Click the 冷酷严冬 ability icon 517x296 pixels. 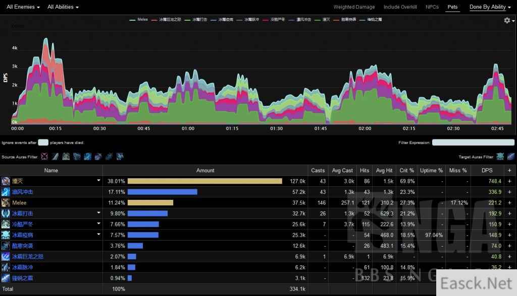[6, 224]
